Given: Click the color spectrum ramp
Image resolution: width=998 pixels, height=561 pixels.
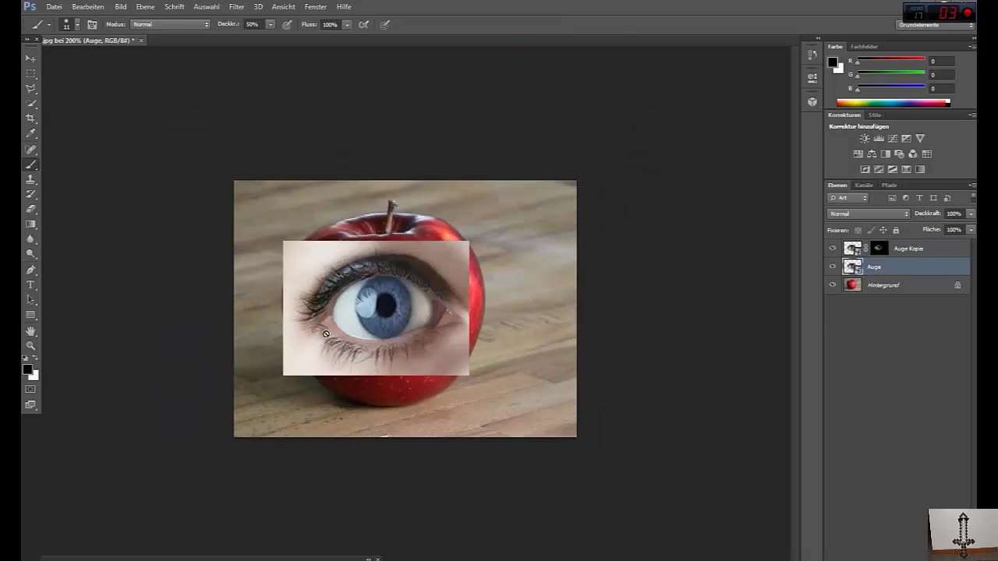Looking at the screenshot, I should (x=893, y=102).
